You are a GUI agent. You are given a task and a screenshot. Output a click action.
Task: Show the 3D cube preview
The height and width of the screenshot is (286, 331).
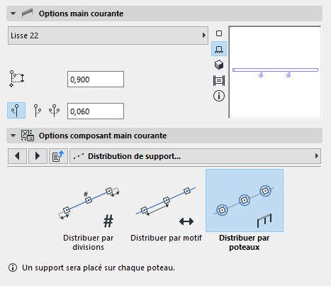(x=219, y=65)
